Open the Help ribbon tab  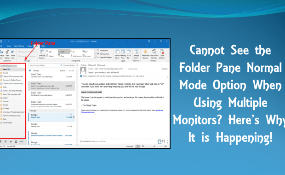(x=43, y=46)
